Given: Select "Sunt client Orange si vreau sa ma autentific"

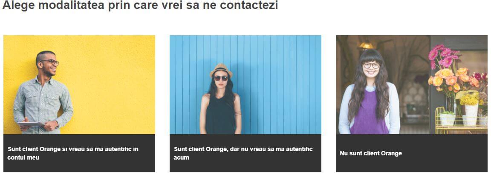Looking at the screenshot, I should [x=73, y=149].
